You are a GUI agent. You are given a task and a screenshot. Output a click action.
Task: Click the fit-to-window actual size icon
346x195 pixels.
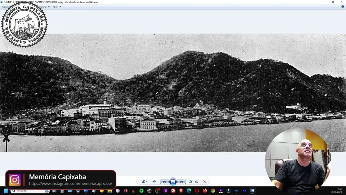[154, 182]
